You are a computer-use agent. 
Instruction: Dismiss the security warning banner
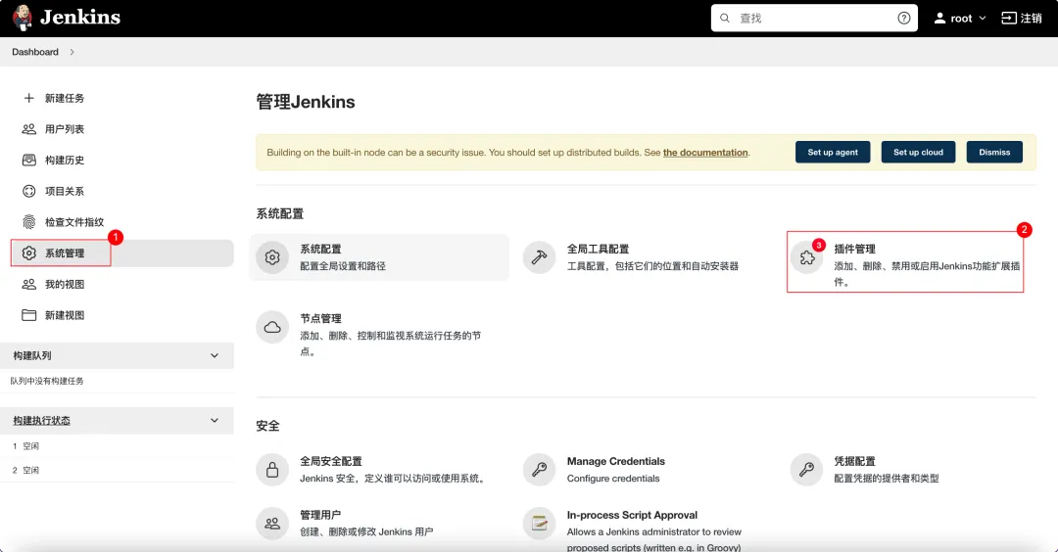994,153
